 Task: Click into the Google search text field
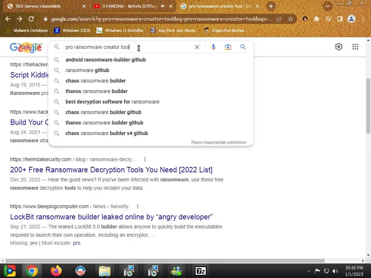[x=128, y=47]
